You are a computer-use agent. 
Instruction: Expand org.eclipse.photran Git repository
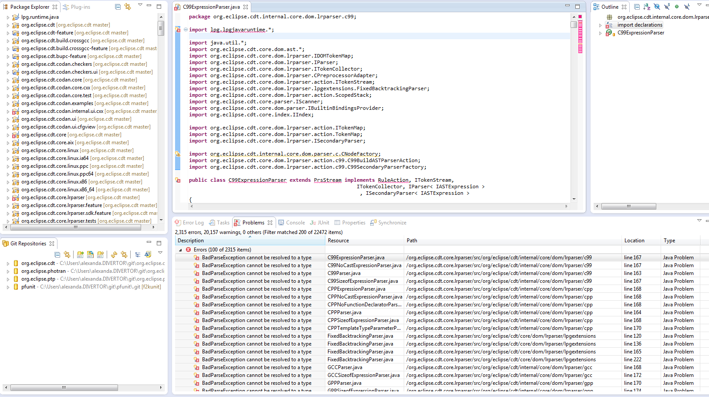(8, 271)
